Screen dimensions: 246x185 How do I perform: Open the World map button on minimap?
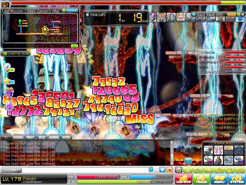(72, 10)
